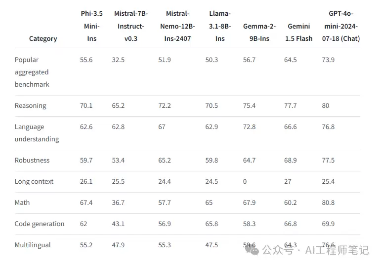The height and width of the screenshot is (265, 381).
Task: Click the Multilingual row label
Action: coord(33,245)
